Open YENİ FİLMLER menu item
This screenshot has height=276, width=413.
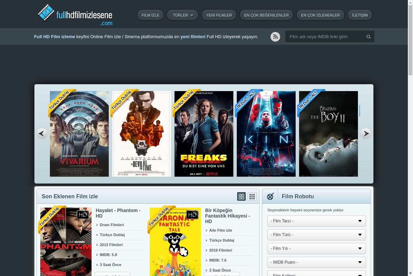pos(219,15)
